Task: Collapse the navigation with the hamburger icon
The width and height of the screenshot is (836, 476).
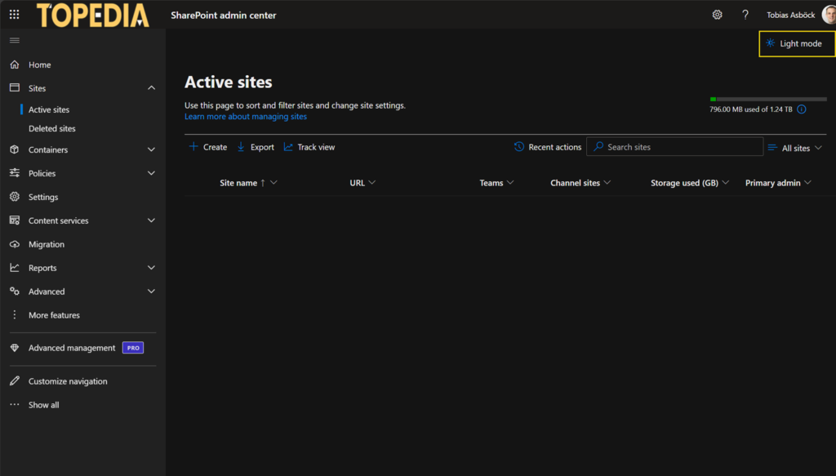Action: 14,39
